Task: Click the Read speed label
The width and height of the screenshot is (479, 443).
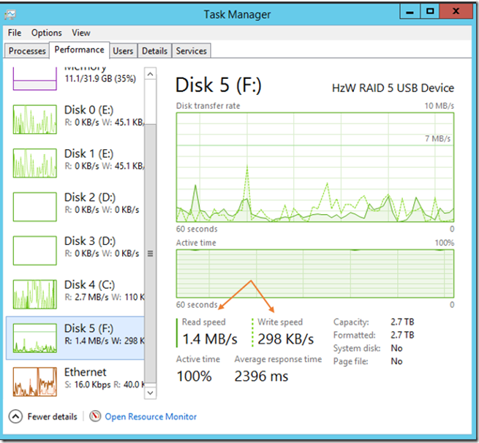Action: [x=204, y=322]
